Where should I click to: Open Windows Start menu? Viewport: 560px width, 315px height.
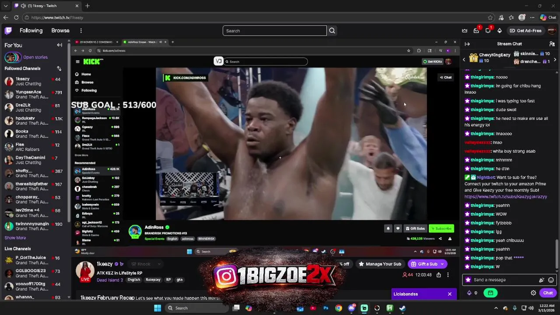(x=157, y=308)
